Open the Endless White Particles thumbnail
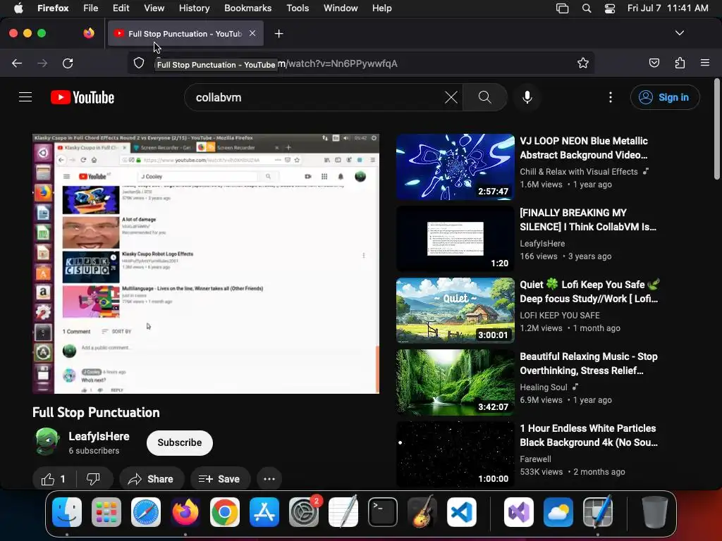 [455, 454]
